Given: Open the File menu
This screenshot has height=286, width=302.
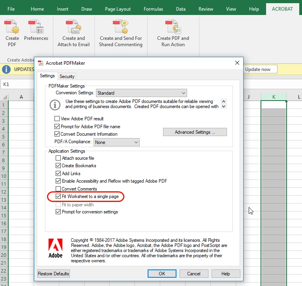Looking at the screenshot, I should pyautogui.click(x=11, y=9).
